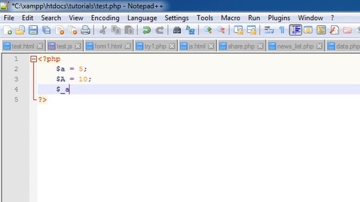Create a new file with New icon

click(7, 30)
